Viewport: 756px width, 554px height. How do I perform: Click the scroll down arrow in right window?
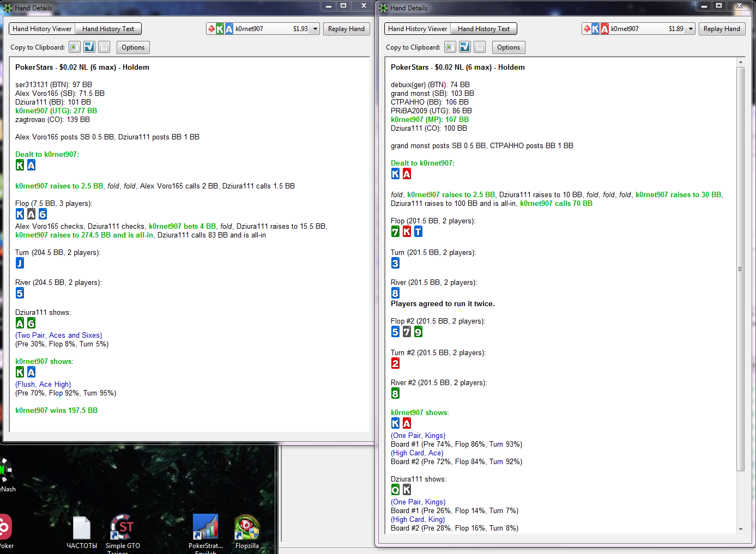(740, 529)
